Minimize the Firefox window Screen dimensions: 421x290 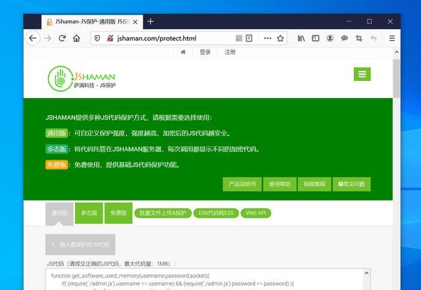point(349,22)
